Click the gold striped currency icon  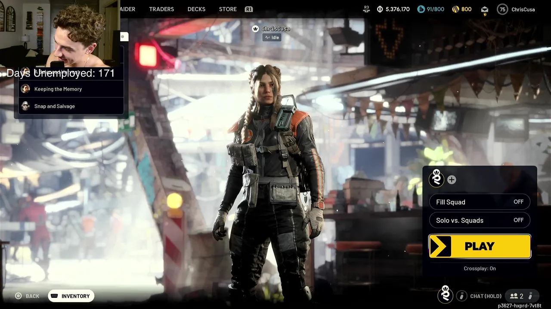pyautogui.click(x=455, y=9)
